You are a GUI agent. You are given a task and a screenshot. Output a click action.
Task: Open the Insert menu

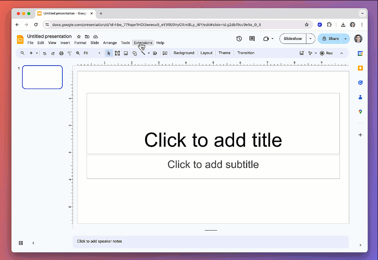65,43
